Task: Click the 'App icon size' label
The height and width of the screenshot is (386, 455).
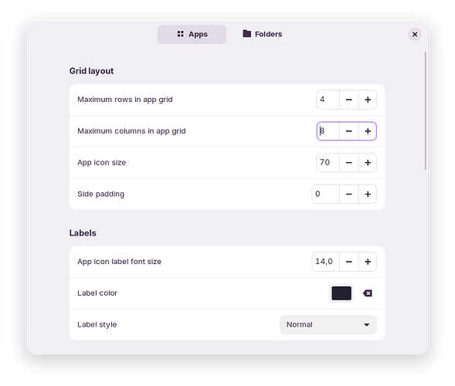Action: pyautogui.click(x=101, y=163)
